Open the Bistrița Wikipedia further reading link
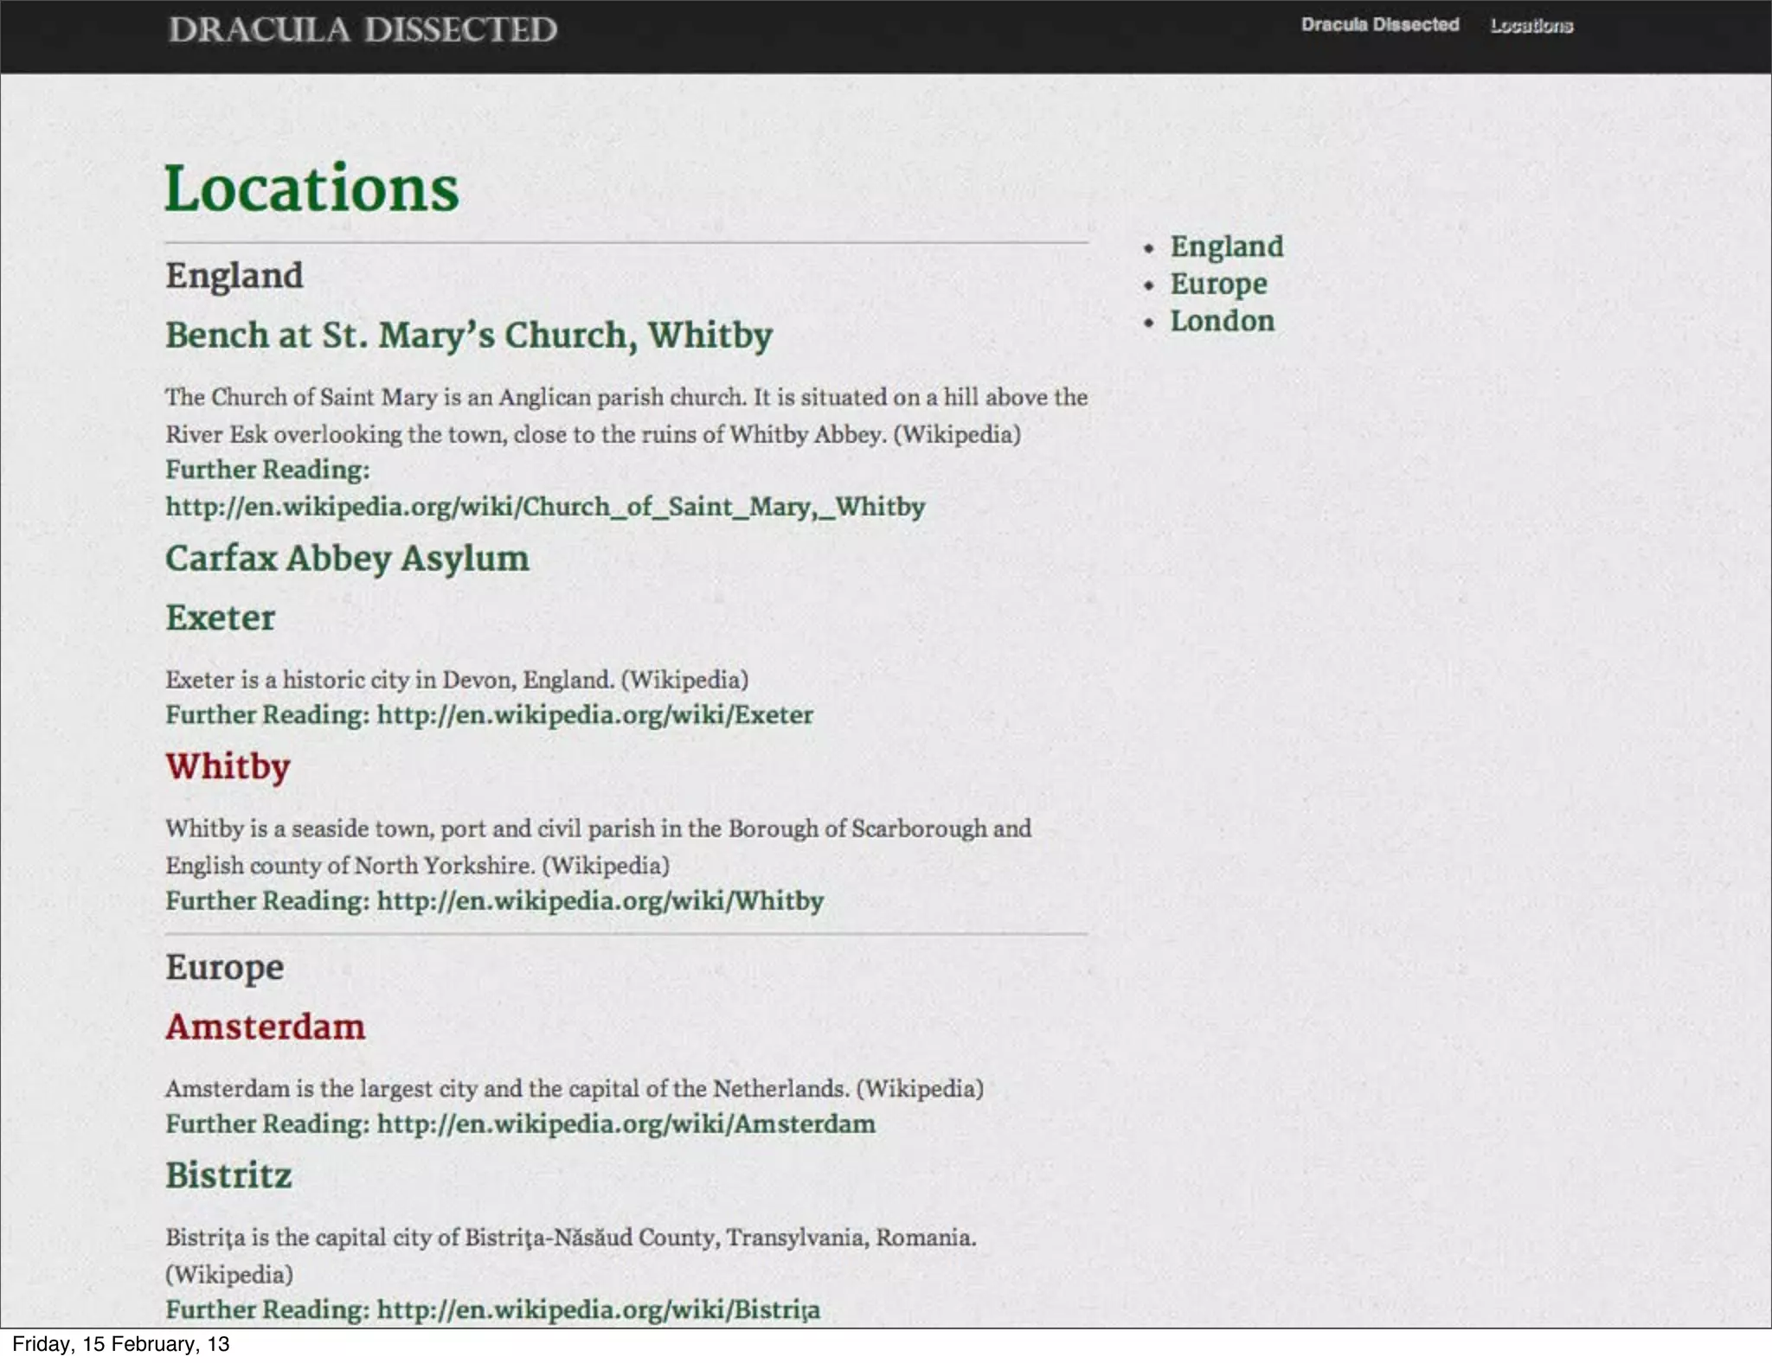Screen dimensions: 1772x1363 (x=598, y=1310)
